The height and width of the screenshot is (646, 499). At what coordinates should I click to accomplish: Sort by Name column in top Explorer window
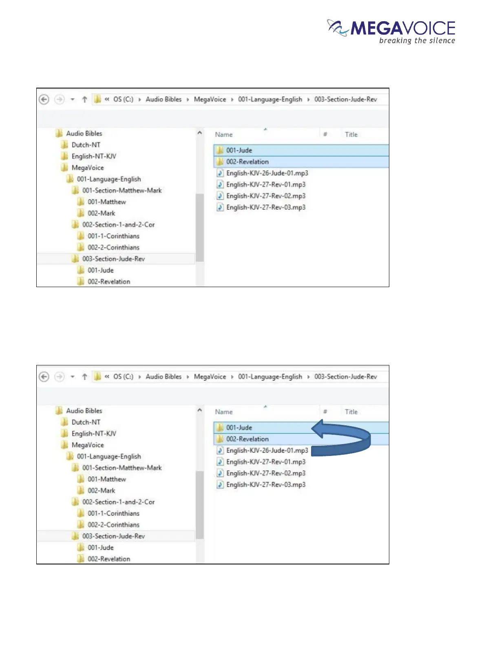click(224, 135)
